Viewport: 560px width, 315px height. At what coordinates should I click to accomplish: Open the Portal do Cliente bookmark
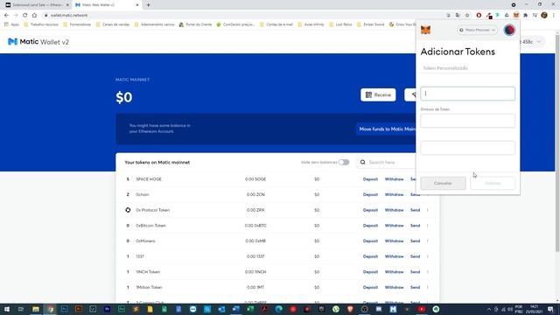coord(195,24)
